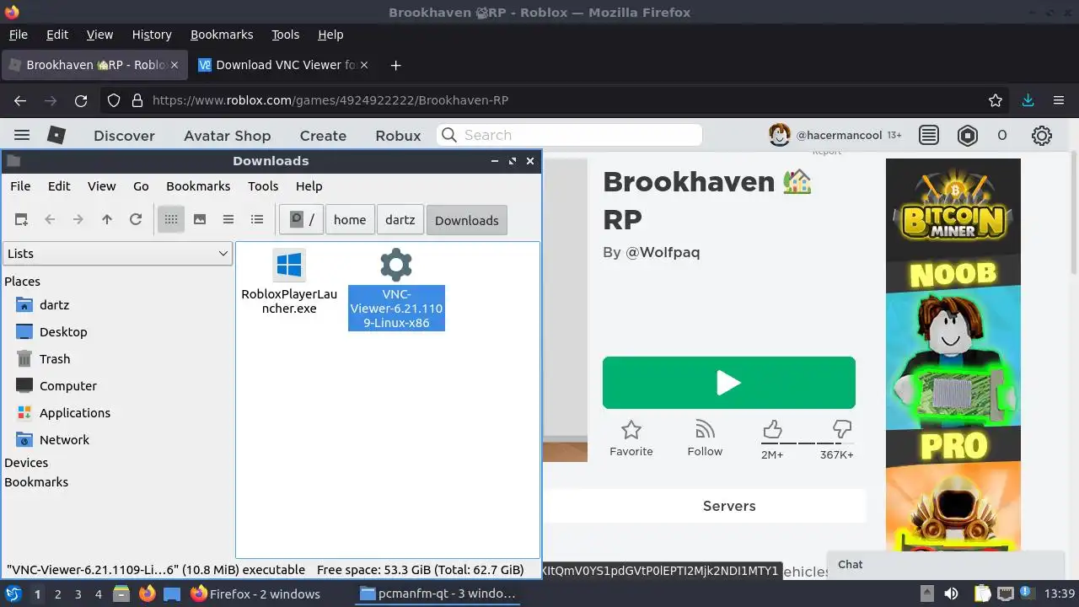Click the root path button
The width and height of the screenshot is (1079, 607).
tap(302, 220)
